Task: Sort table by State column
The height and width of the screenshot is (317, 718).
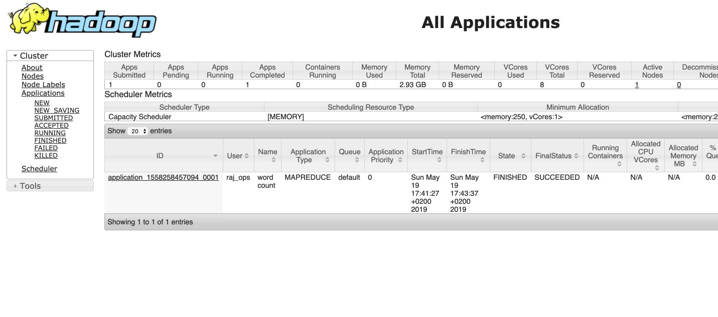Action: 510,156
